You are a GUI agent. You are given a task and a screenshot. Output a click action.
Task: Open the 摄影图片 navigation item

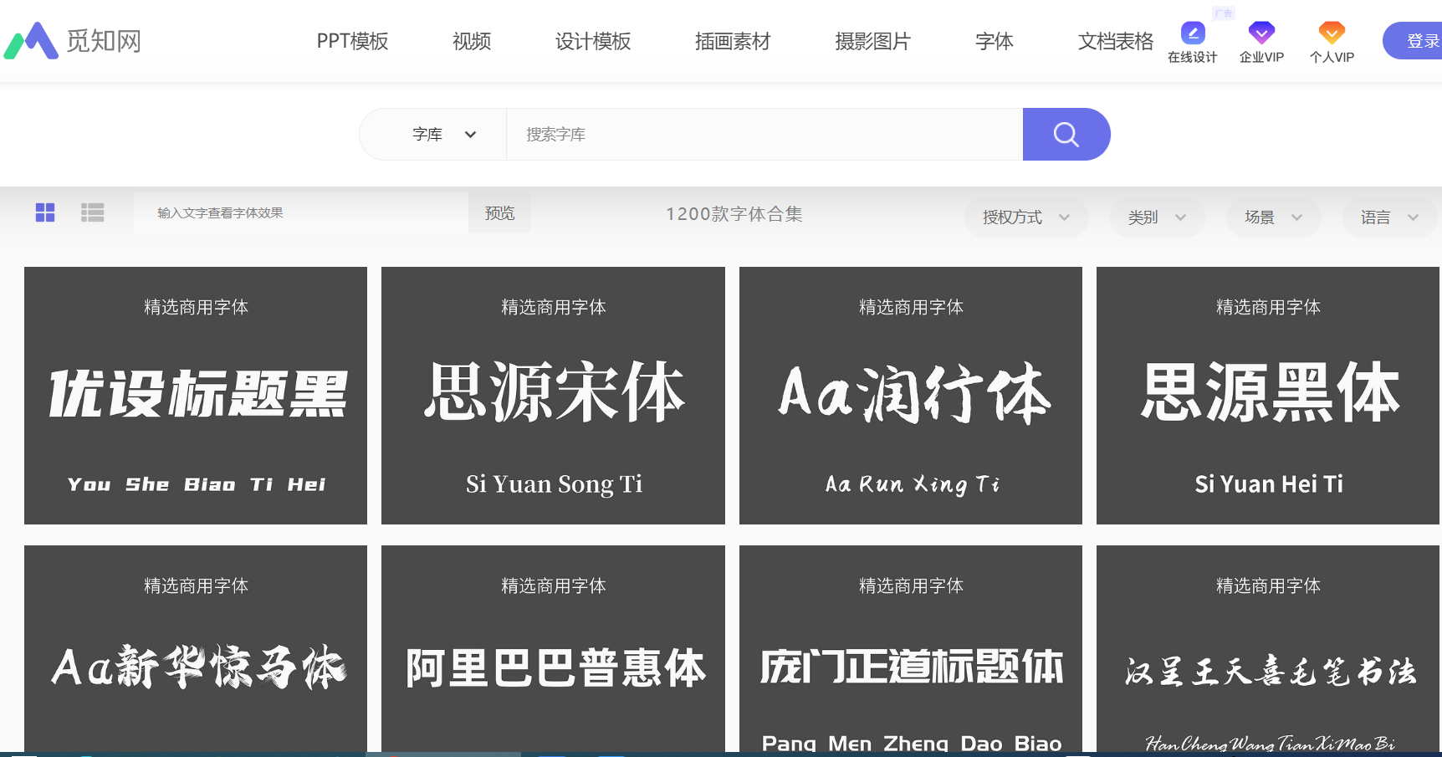tap(872, 41)
